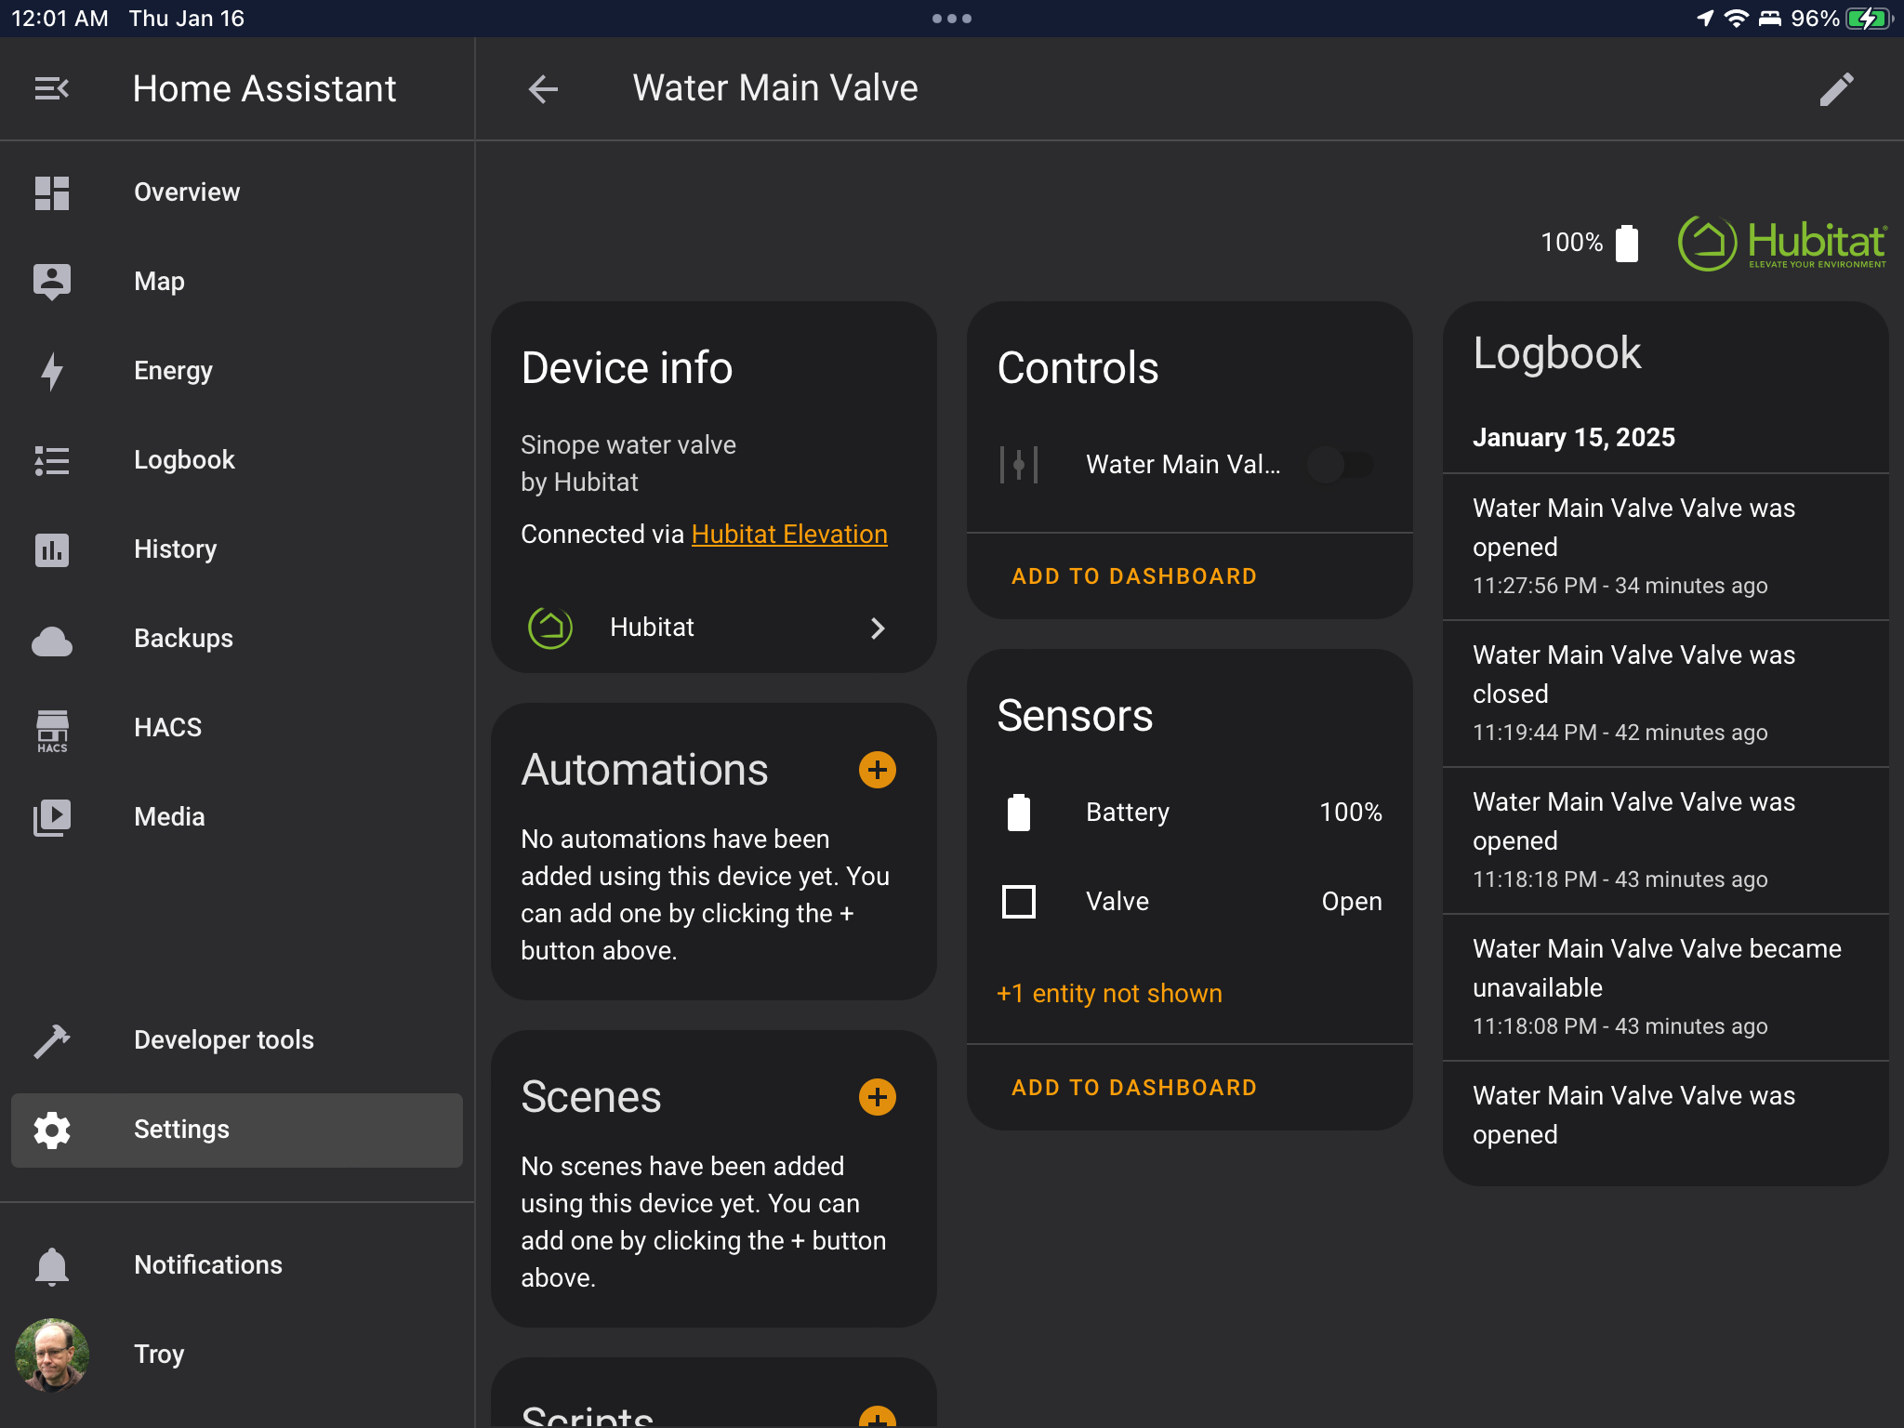
Task: Go to Energy in the sidebar
Action: [173, 370]
